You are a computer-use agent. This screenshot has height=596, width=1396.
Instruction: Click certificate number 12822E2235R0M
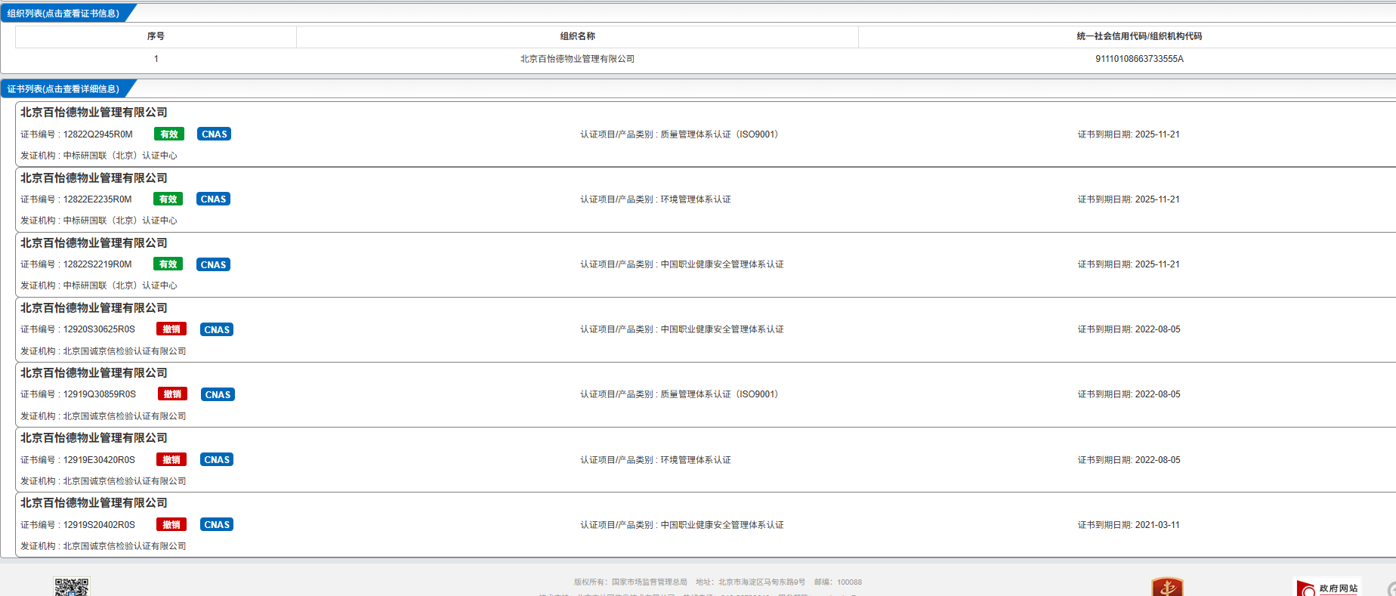pos(97,199)
